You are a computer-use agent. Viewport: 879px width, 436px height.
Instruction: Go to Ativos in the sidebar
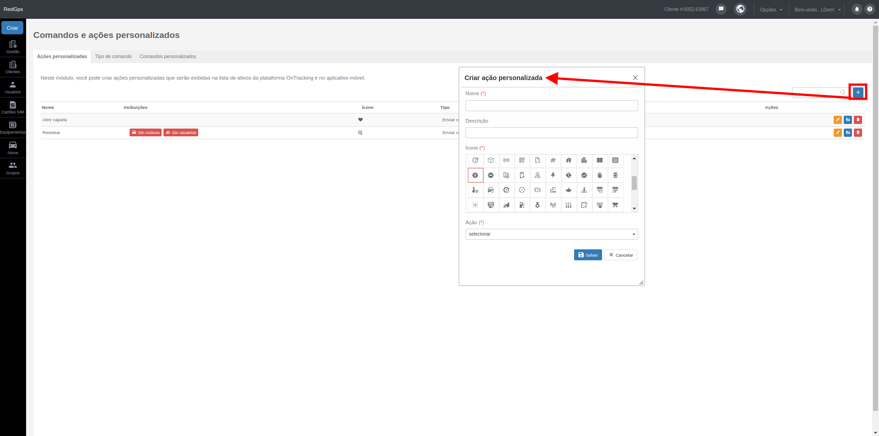click(x=13, y=148)
